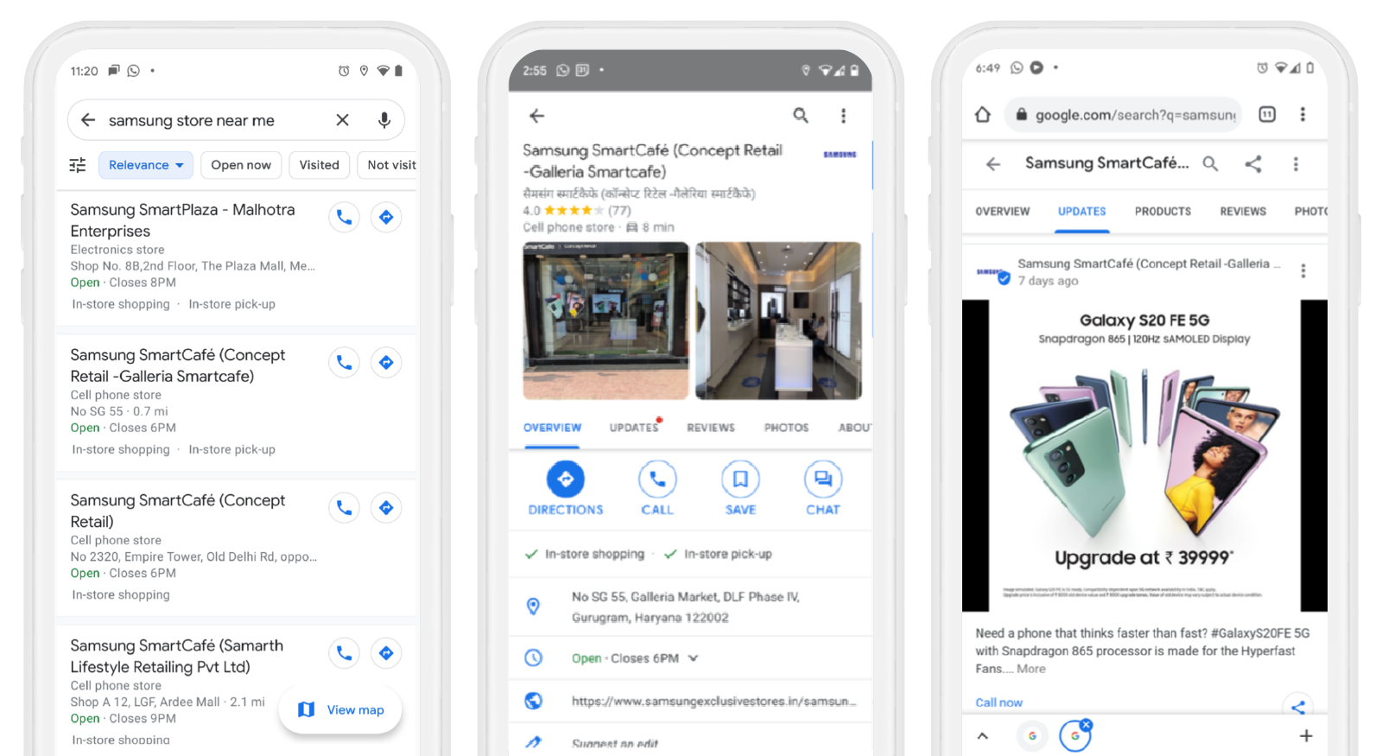Tap the Call now link

coord(998,702)
